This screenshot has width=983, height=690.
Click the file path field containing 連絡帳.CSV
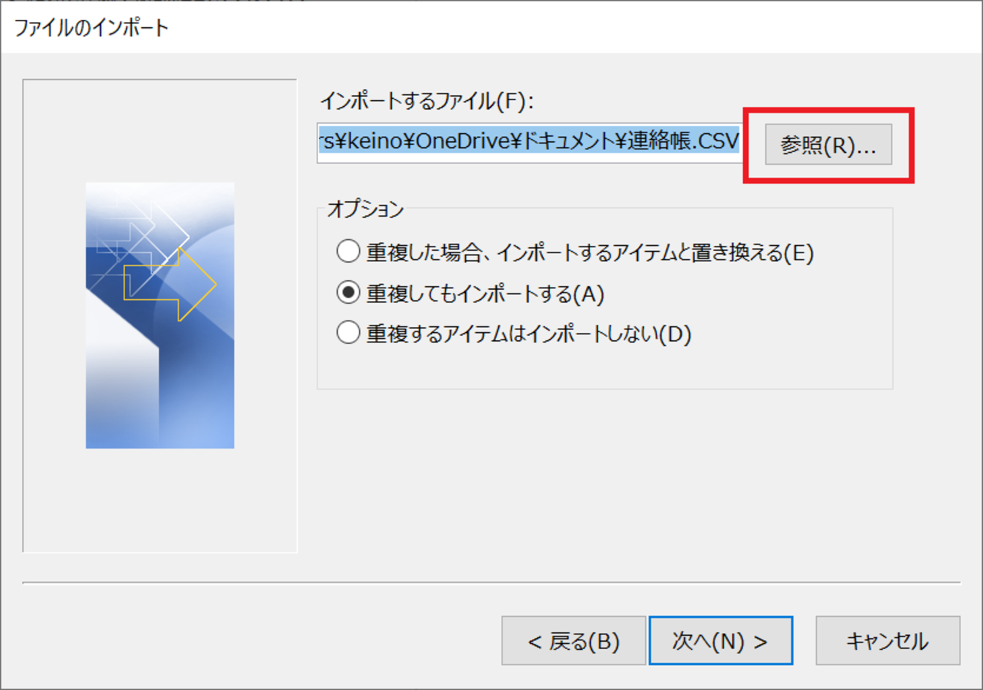pyautogui.click(x=530, y=143)
